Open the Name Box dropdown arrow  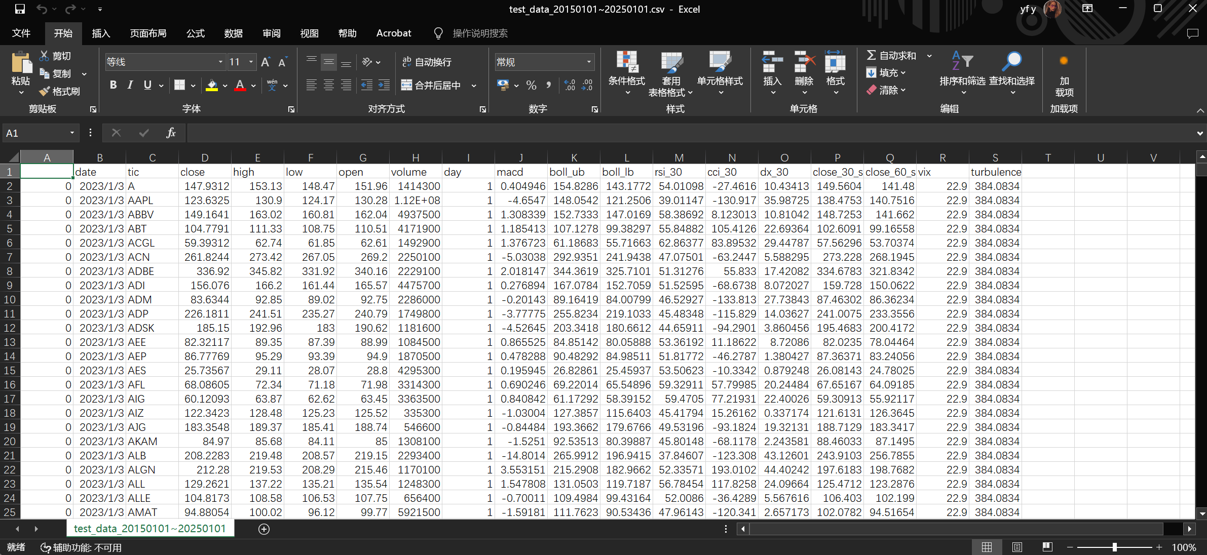(x=72, y=133)
